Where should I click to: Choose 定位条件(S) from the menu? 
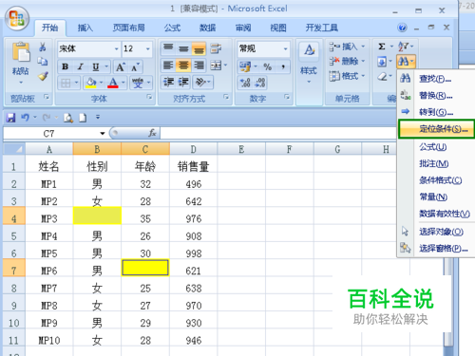(436, 129)
